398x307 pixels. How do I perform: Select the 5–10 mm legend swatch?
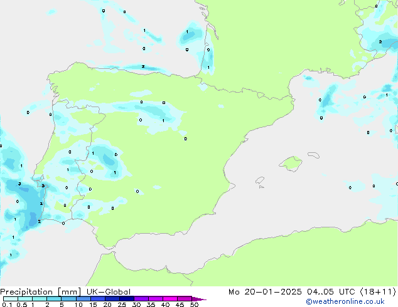tap(68, 299)
